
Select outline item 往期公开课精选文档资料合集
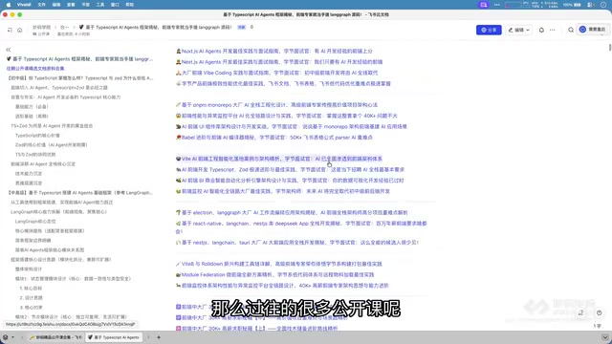[x=35, y=68]
